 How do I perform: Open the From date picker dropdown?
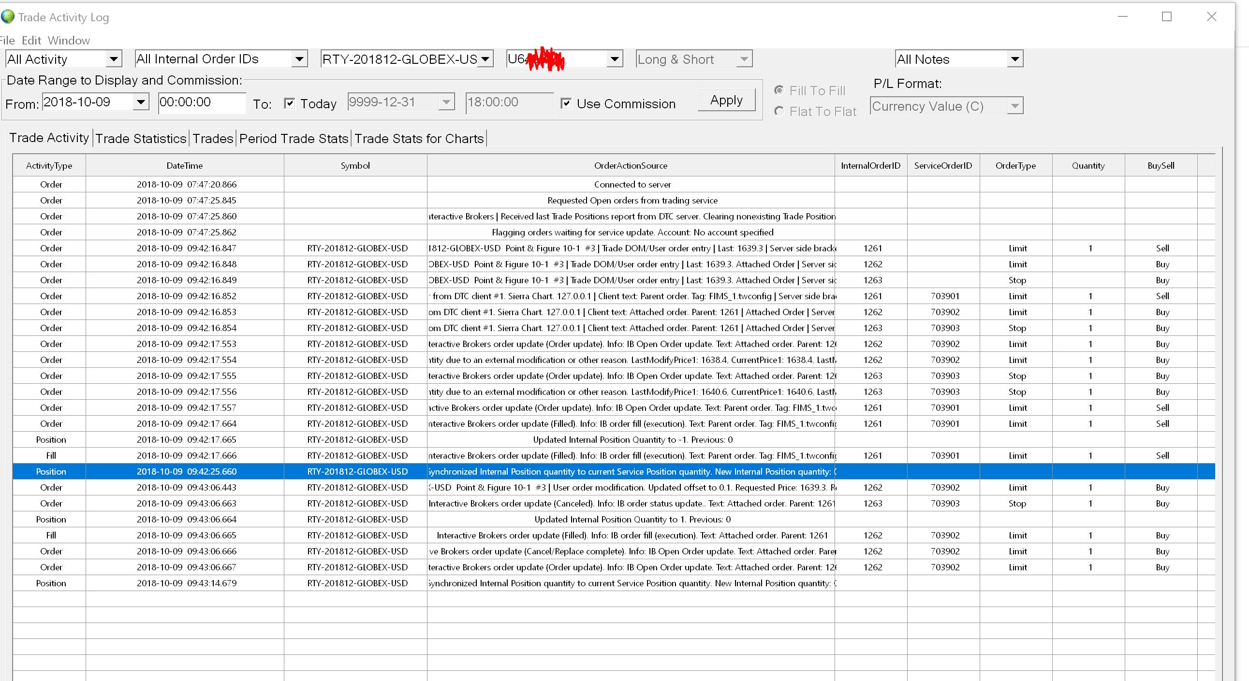[141, 102]
